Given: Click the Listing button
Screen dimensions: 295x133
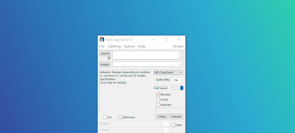Looking at the screenshot, I should [x=162, y=116].
